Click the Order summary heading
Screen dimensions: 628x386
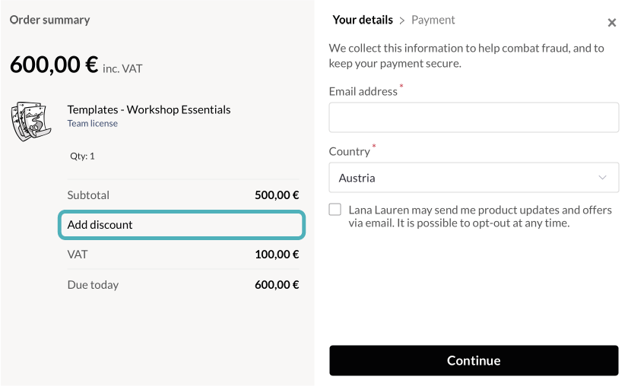coord(49,21)
